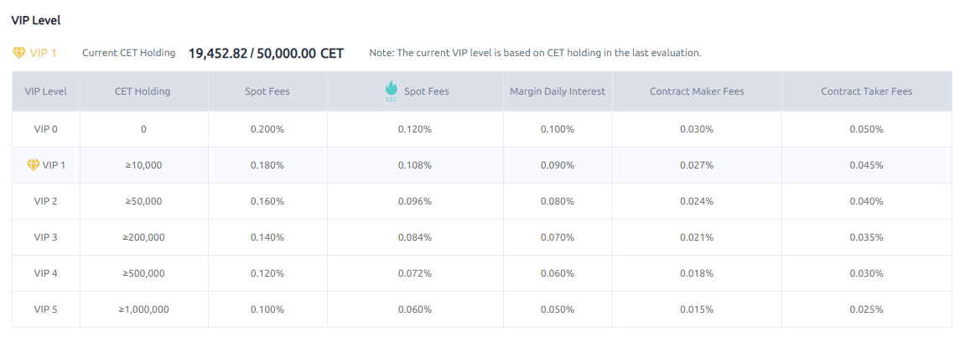Click the Contract Maker Fees column header
This screenshot has height=353, width=965.
(697, 91)
